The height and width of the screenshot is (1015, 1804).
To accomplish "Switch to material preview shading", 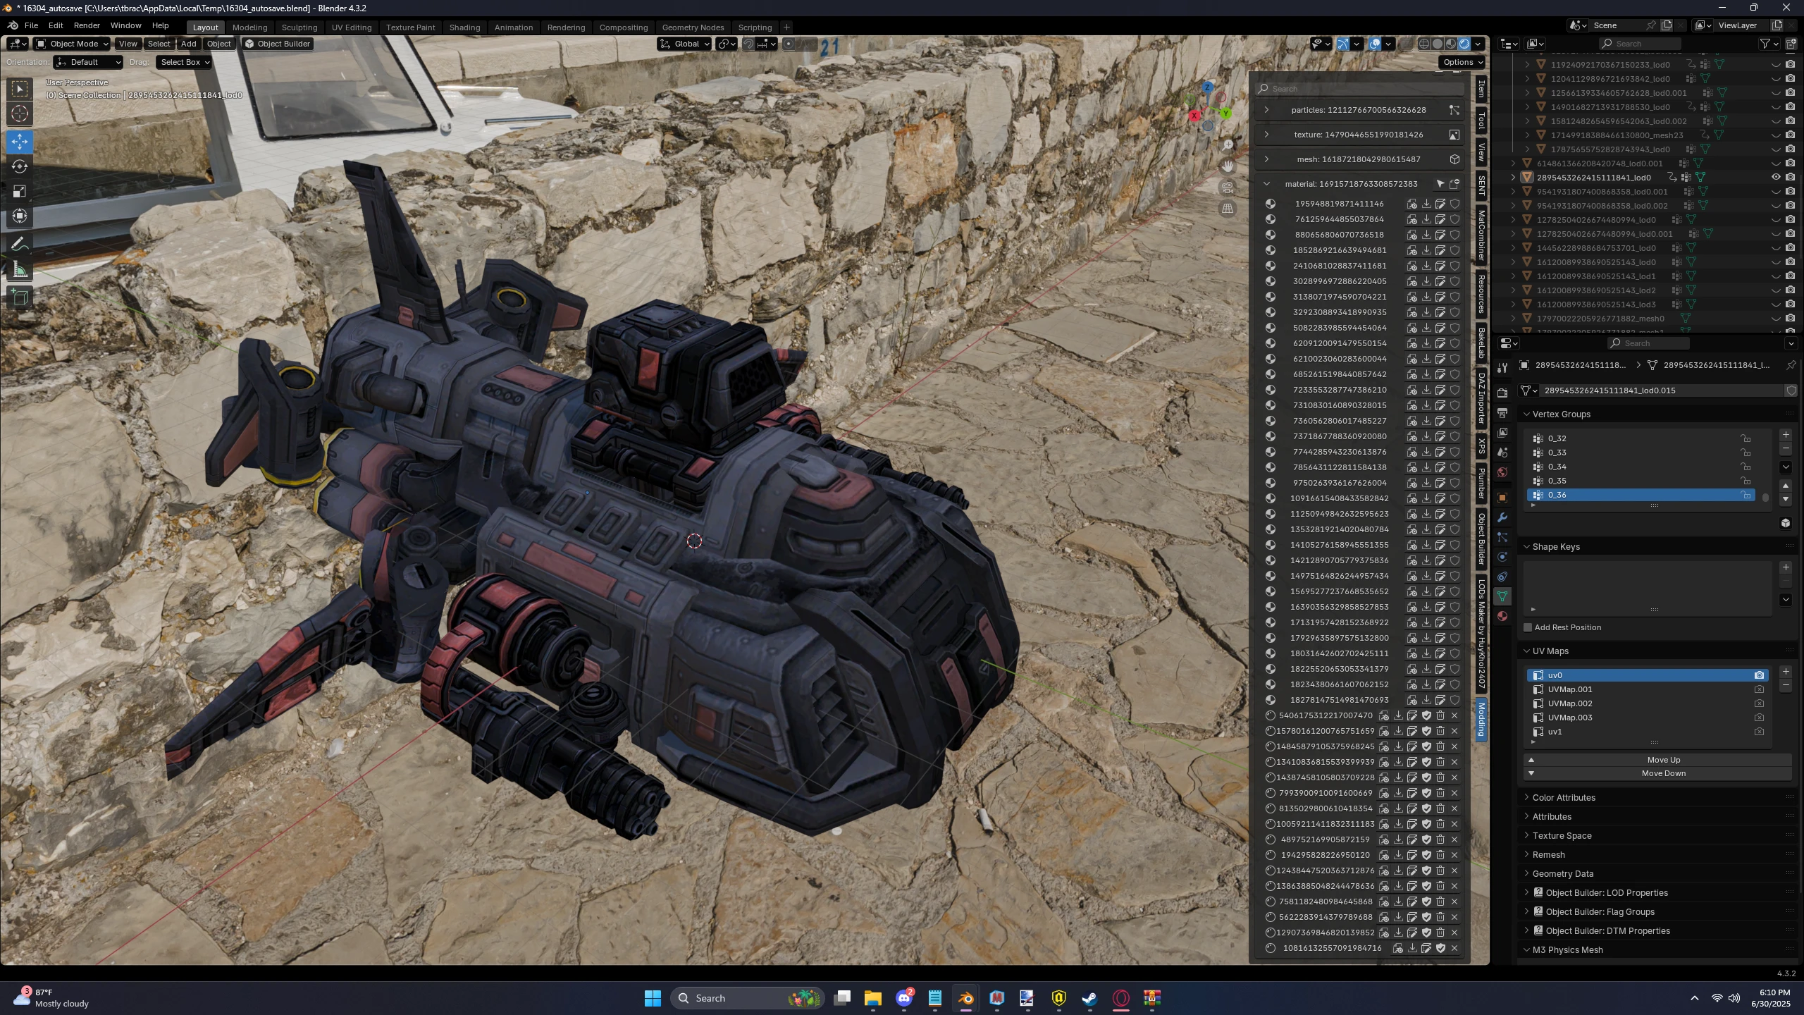I will pos(1451,44).
